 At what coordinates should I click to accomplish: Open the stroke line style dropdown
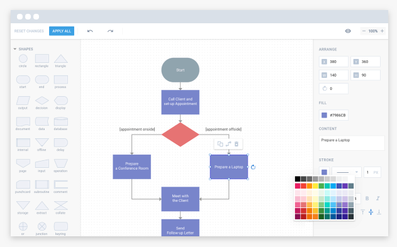point(347,172)
